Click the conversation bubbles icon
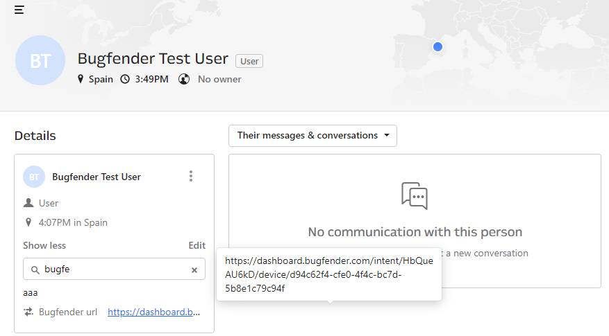The image size is (609, 336). point(415,195)
